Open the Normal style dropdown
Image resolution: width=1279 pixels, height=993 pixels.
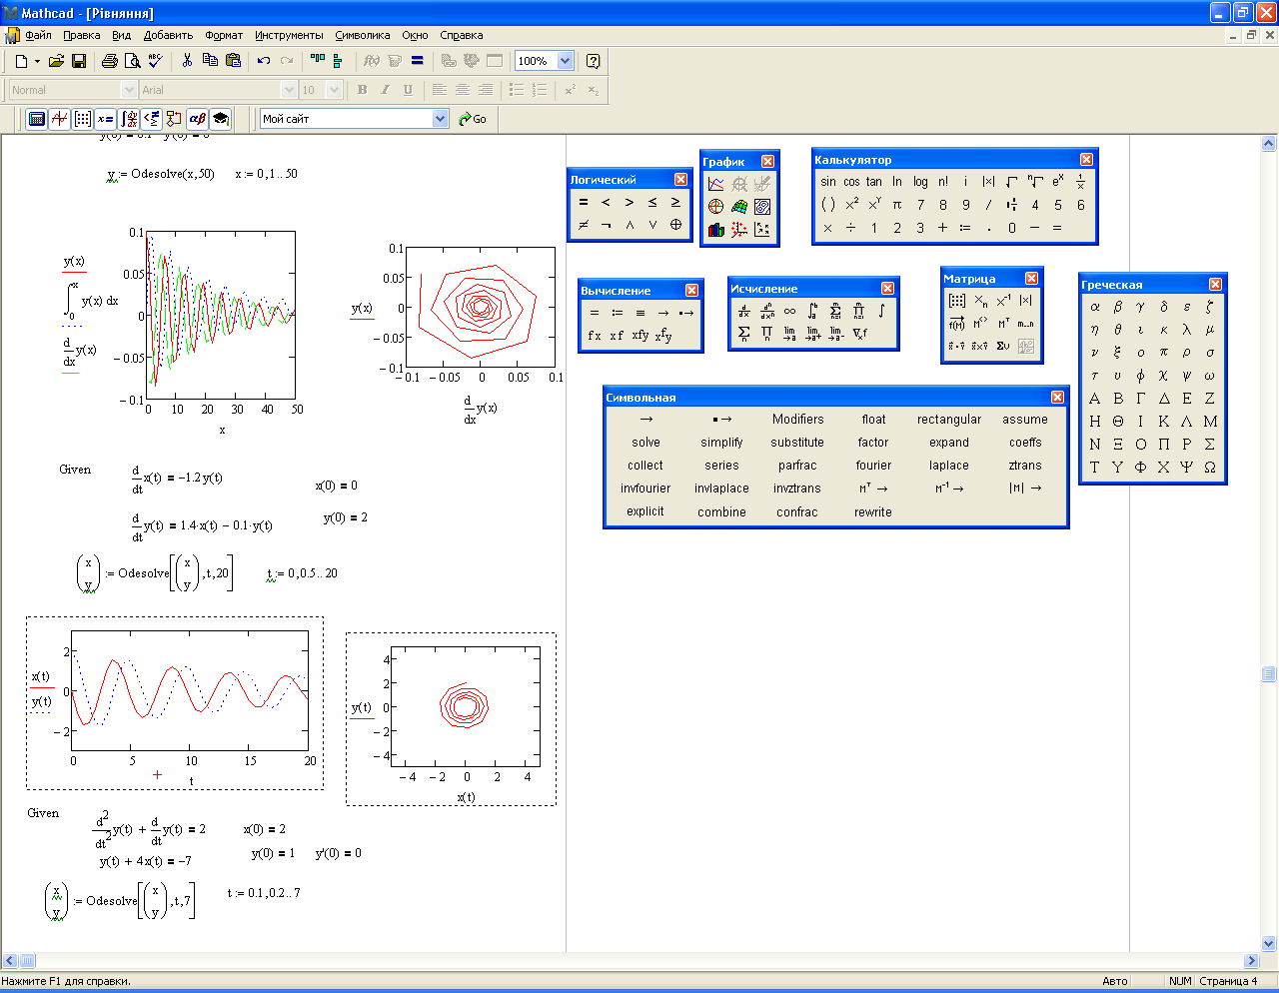click(x=129, y=90)
